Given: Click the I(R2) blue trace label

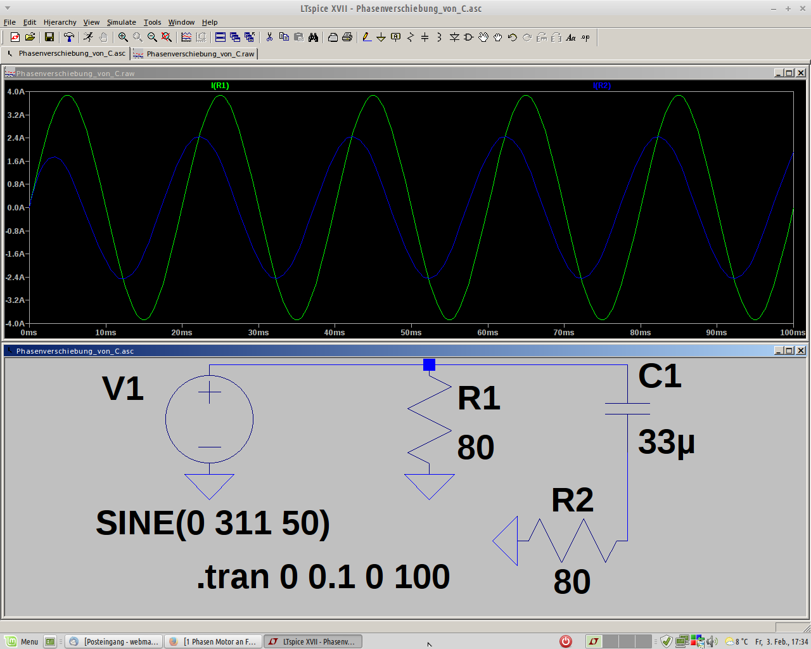Looking at the screenshot, I should click(x=601, y=86).
